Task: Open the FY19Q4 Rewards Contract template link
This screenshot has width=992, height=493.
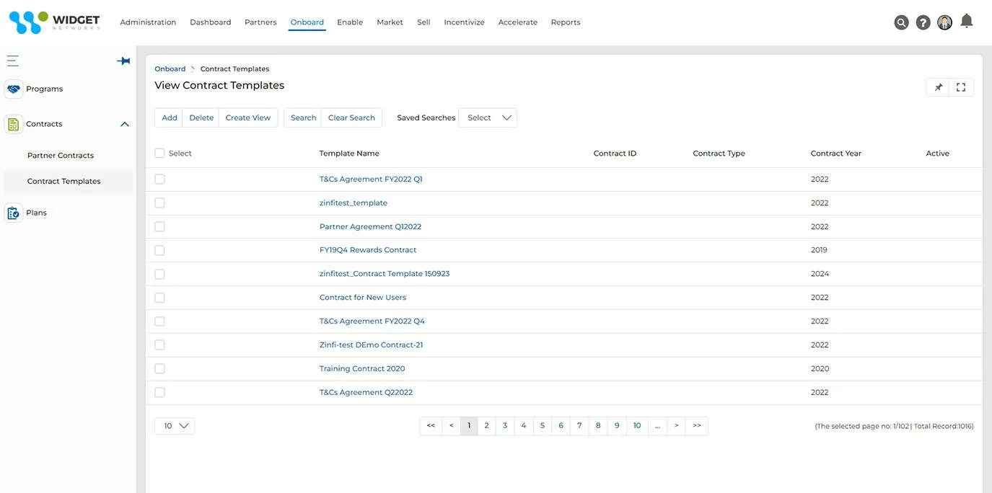Action: [x=368, y=250]
